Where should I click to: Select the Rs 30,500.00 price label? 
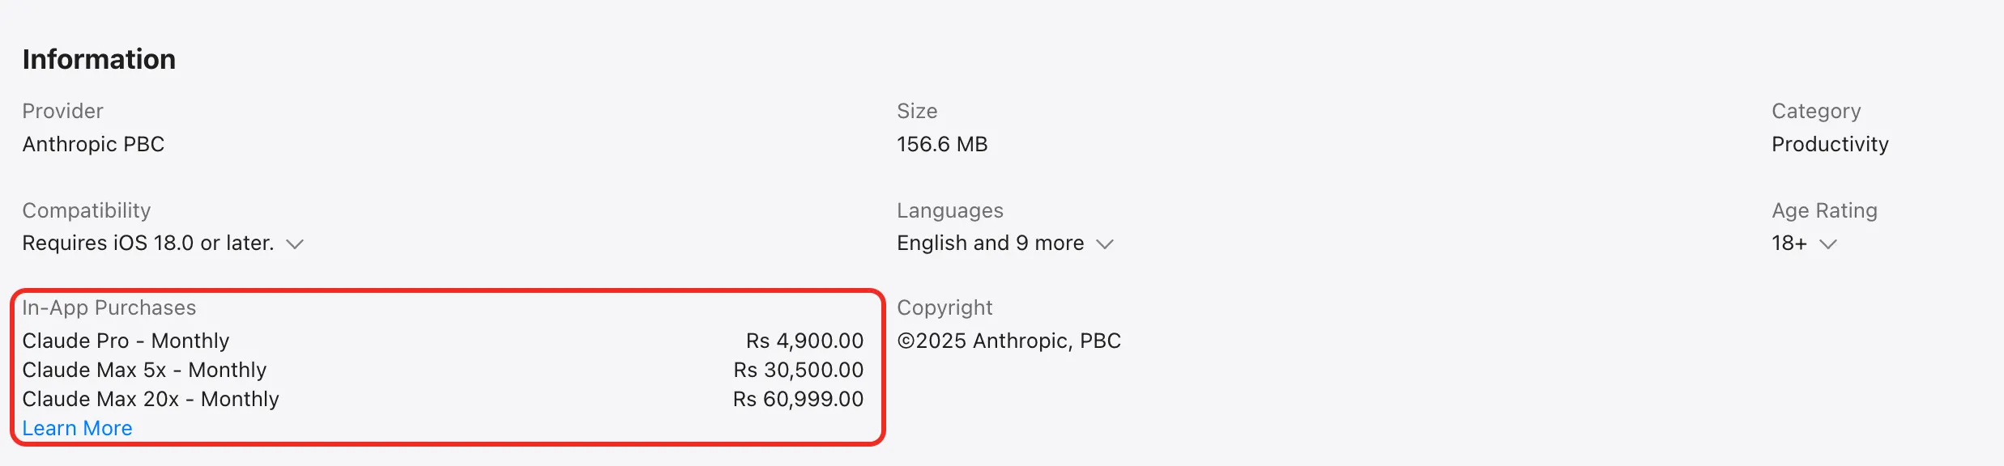pos(798,370)
